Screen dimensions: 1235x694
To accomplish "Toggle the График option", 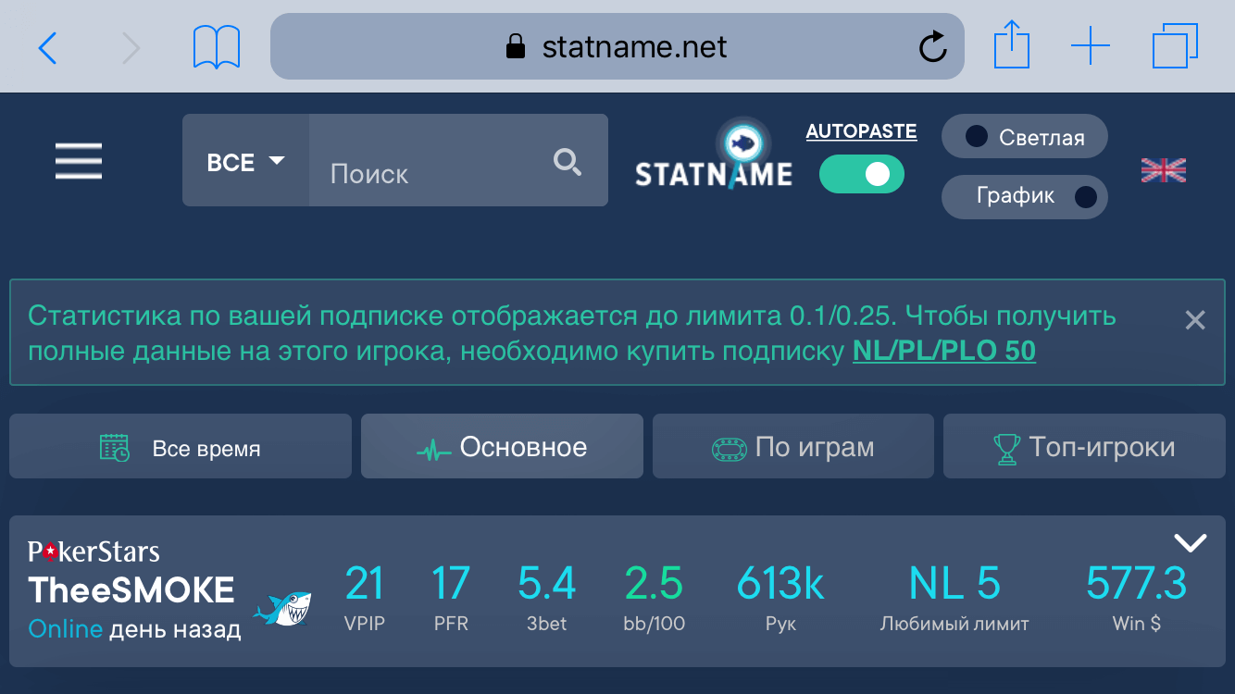I will 1025,196.
